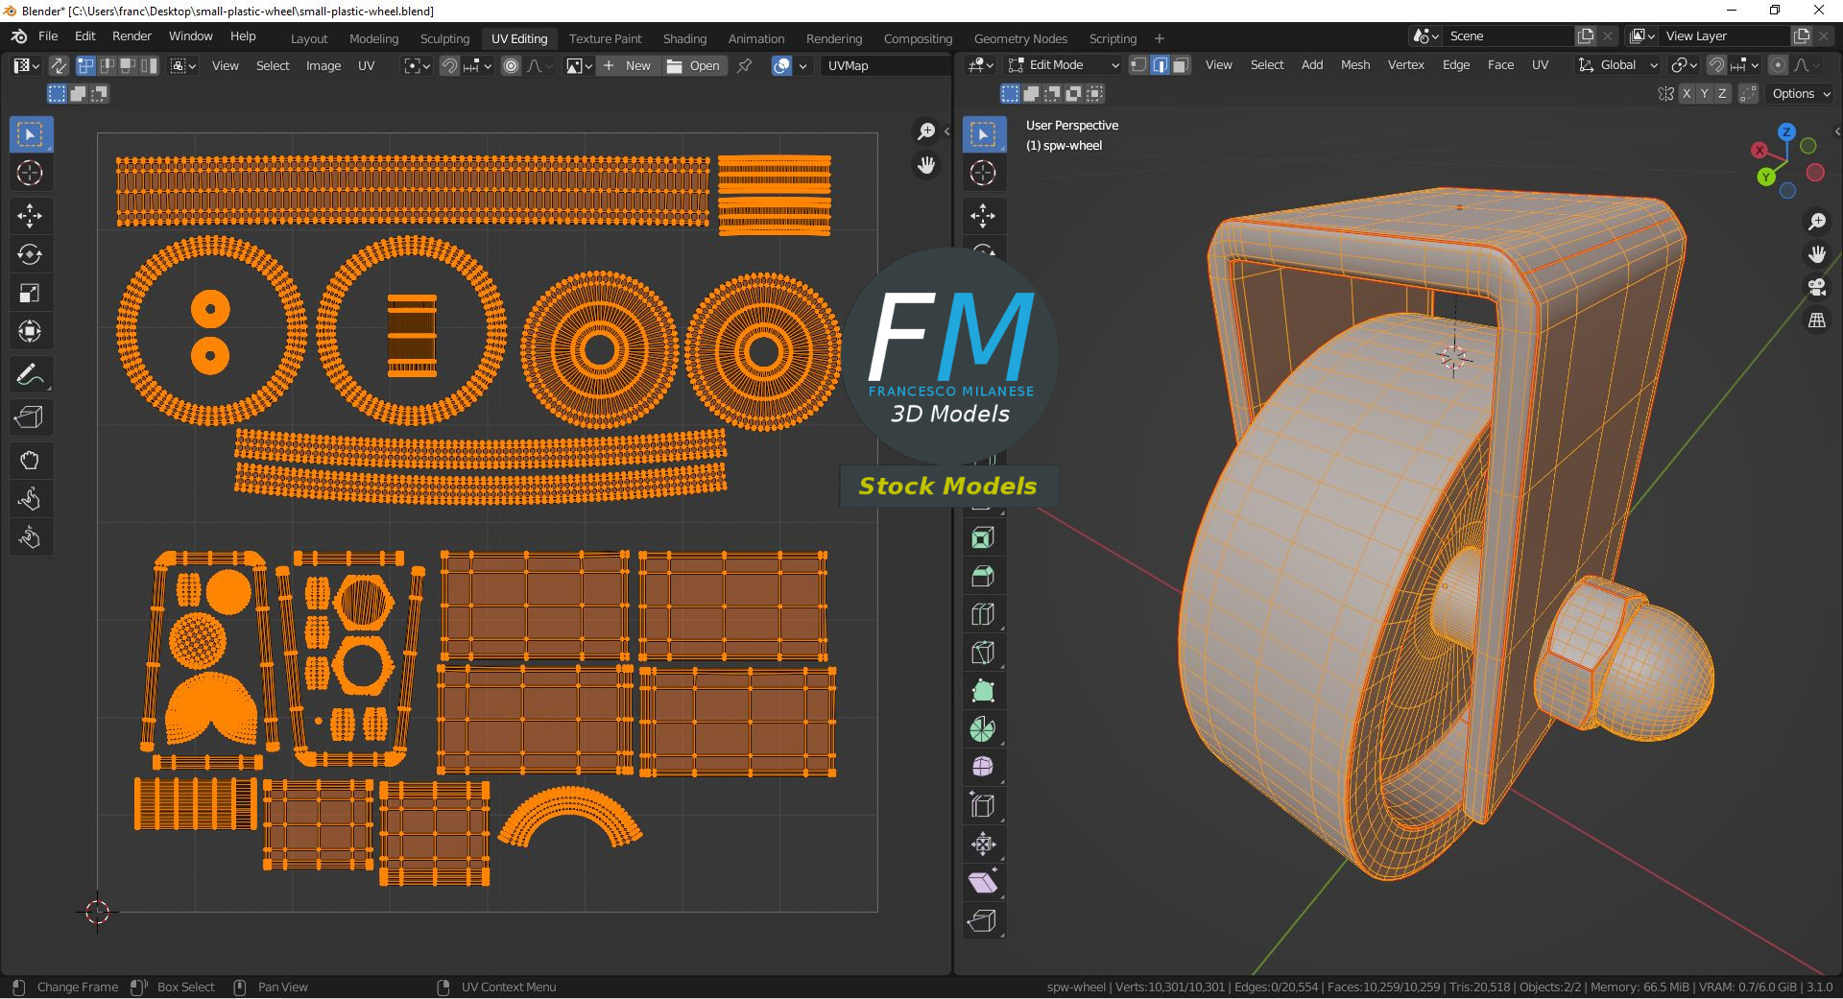Pick the Grab sculpt tool in UV editor
The height and width of the screenshot is (999, 1843).
pos(30,461)
